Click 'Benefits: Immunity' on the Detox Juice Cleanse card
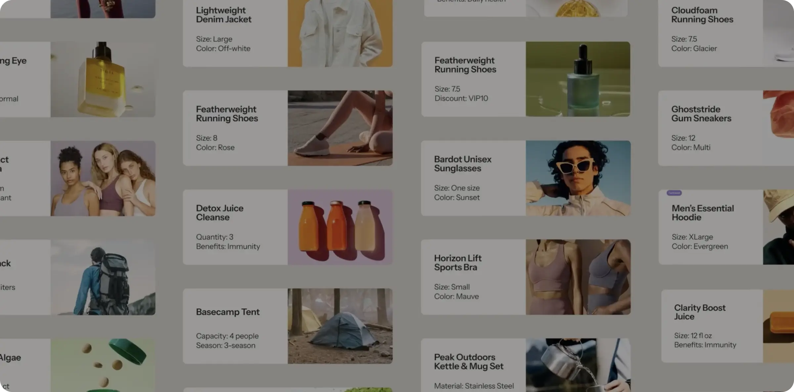Image resolution: width=794 pixels, height=392 pixels. [x=228, y=246]
